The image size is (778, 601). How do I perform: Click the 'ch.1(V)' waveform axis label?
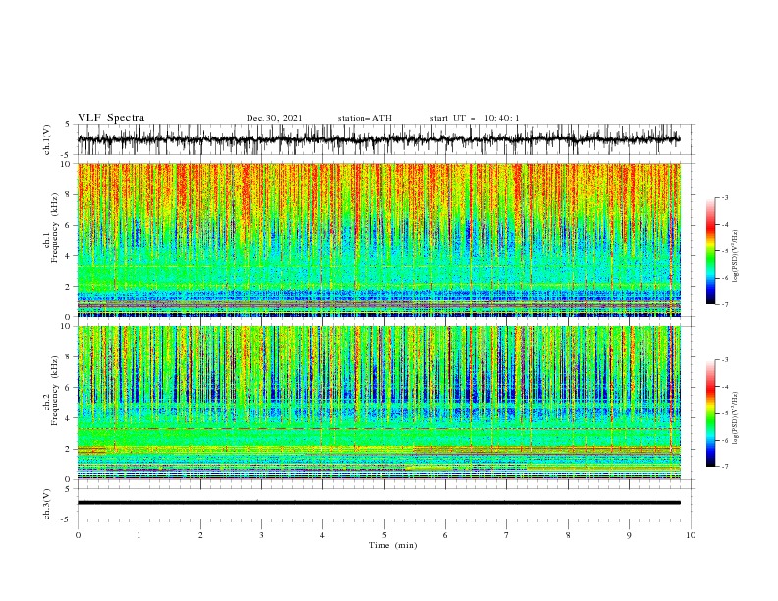(x=47, y=139)
